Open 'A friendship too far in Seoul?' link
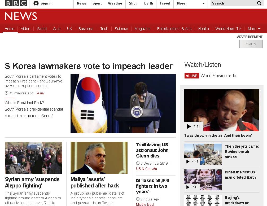The image size is (267, 206). click(29, 116)
